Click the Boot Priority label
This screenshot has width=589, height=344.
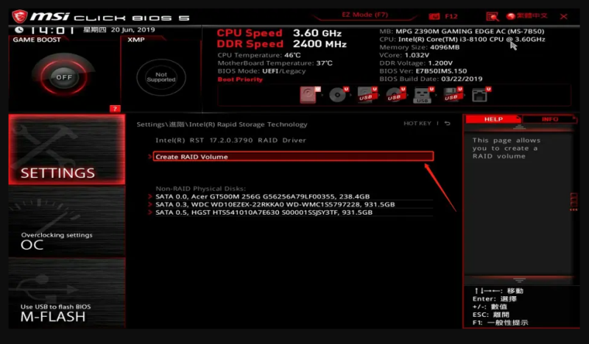point(240,79)
